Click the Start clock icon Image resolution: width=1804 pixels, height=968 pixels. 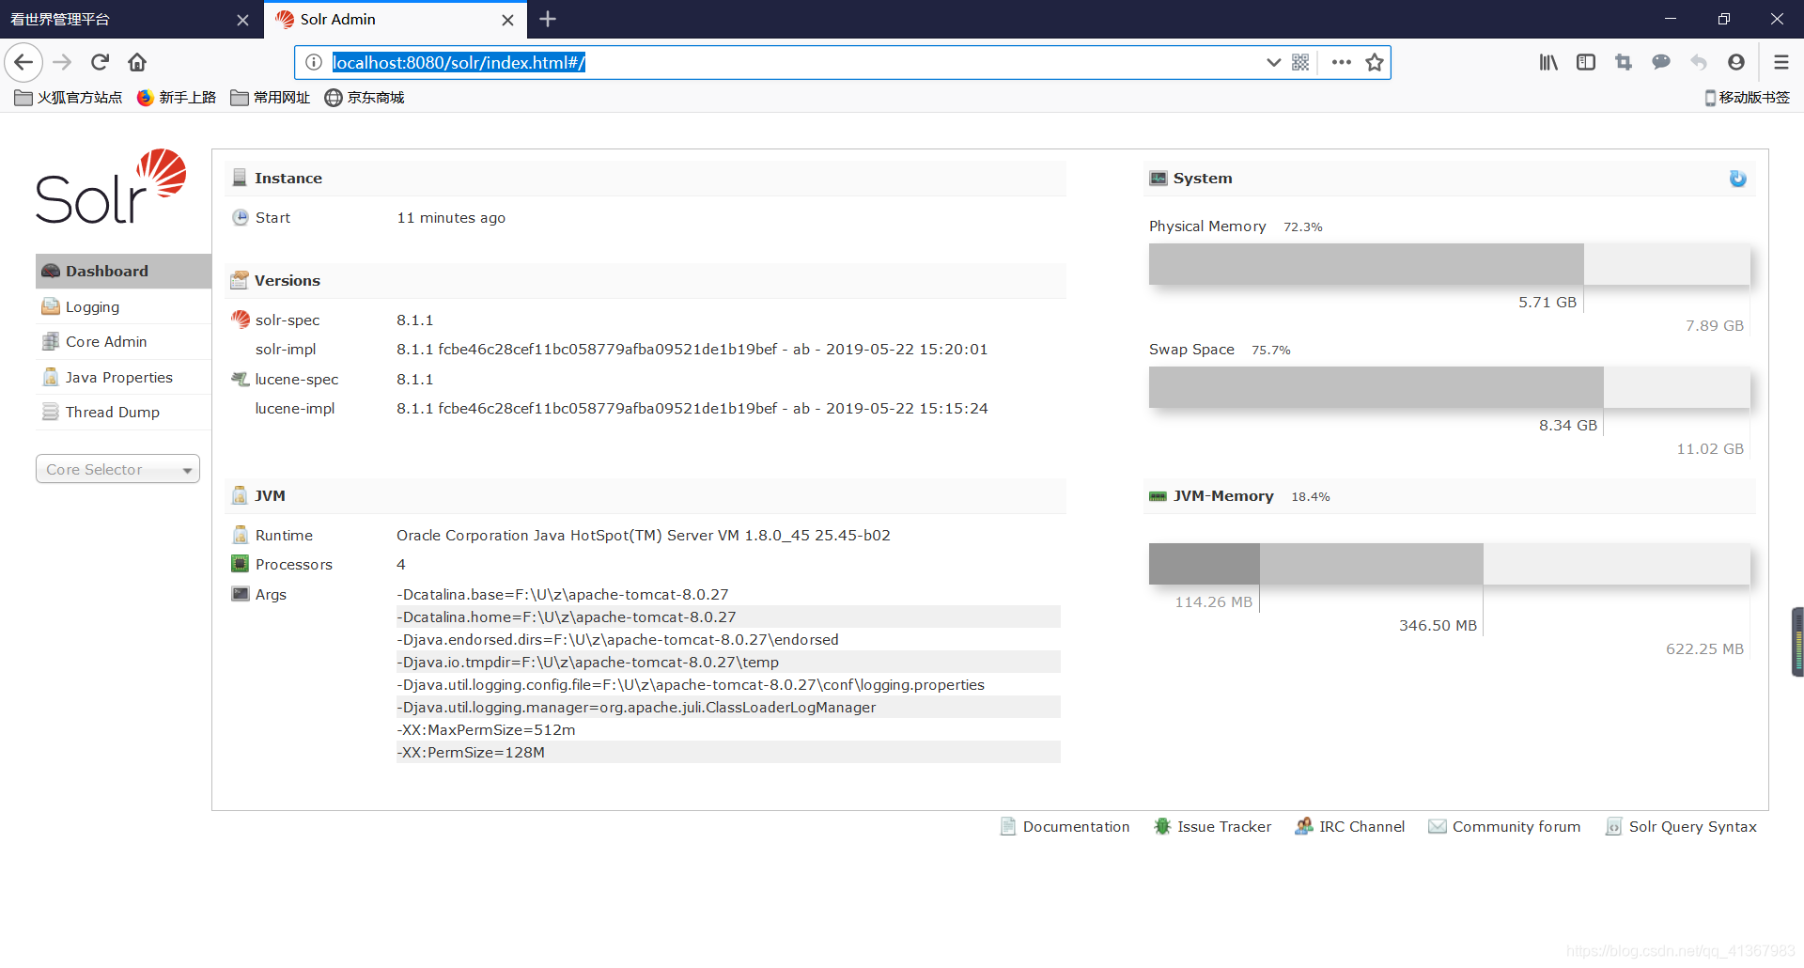tap(241, 217)
